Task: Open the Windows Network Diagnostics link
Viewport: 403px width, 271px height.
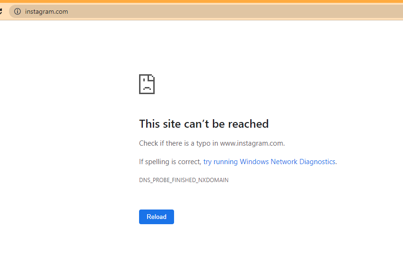Action: click(269, 162)
